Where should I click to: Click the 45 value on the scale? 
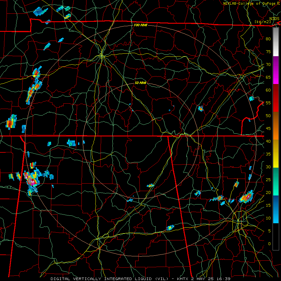268,129
